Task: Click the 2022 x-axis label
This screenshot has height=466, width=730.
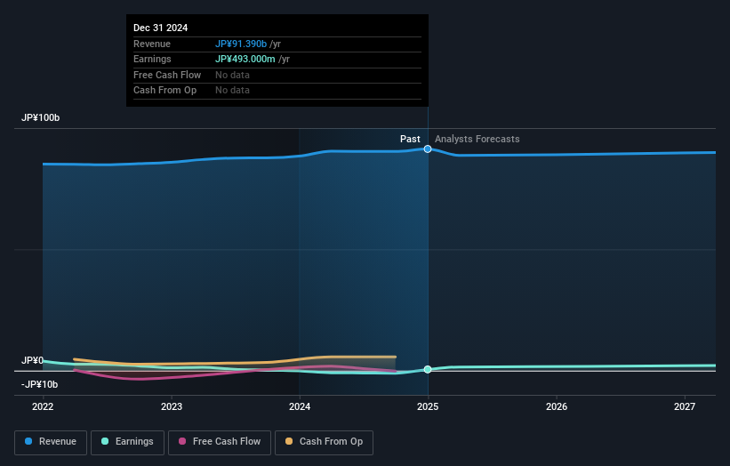Action: click(43, 406)
